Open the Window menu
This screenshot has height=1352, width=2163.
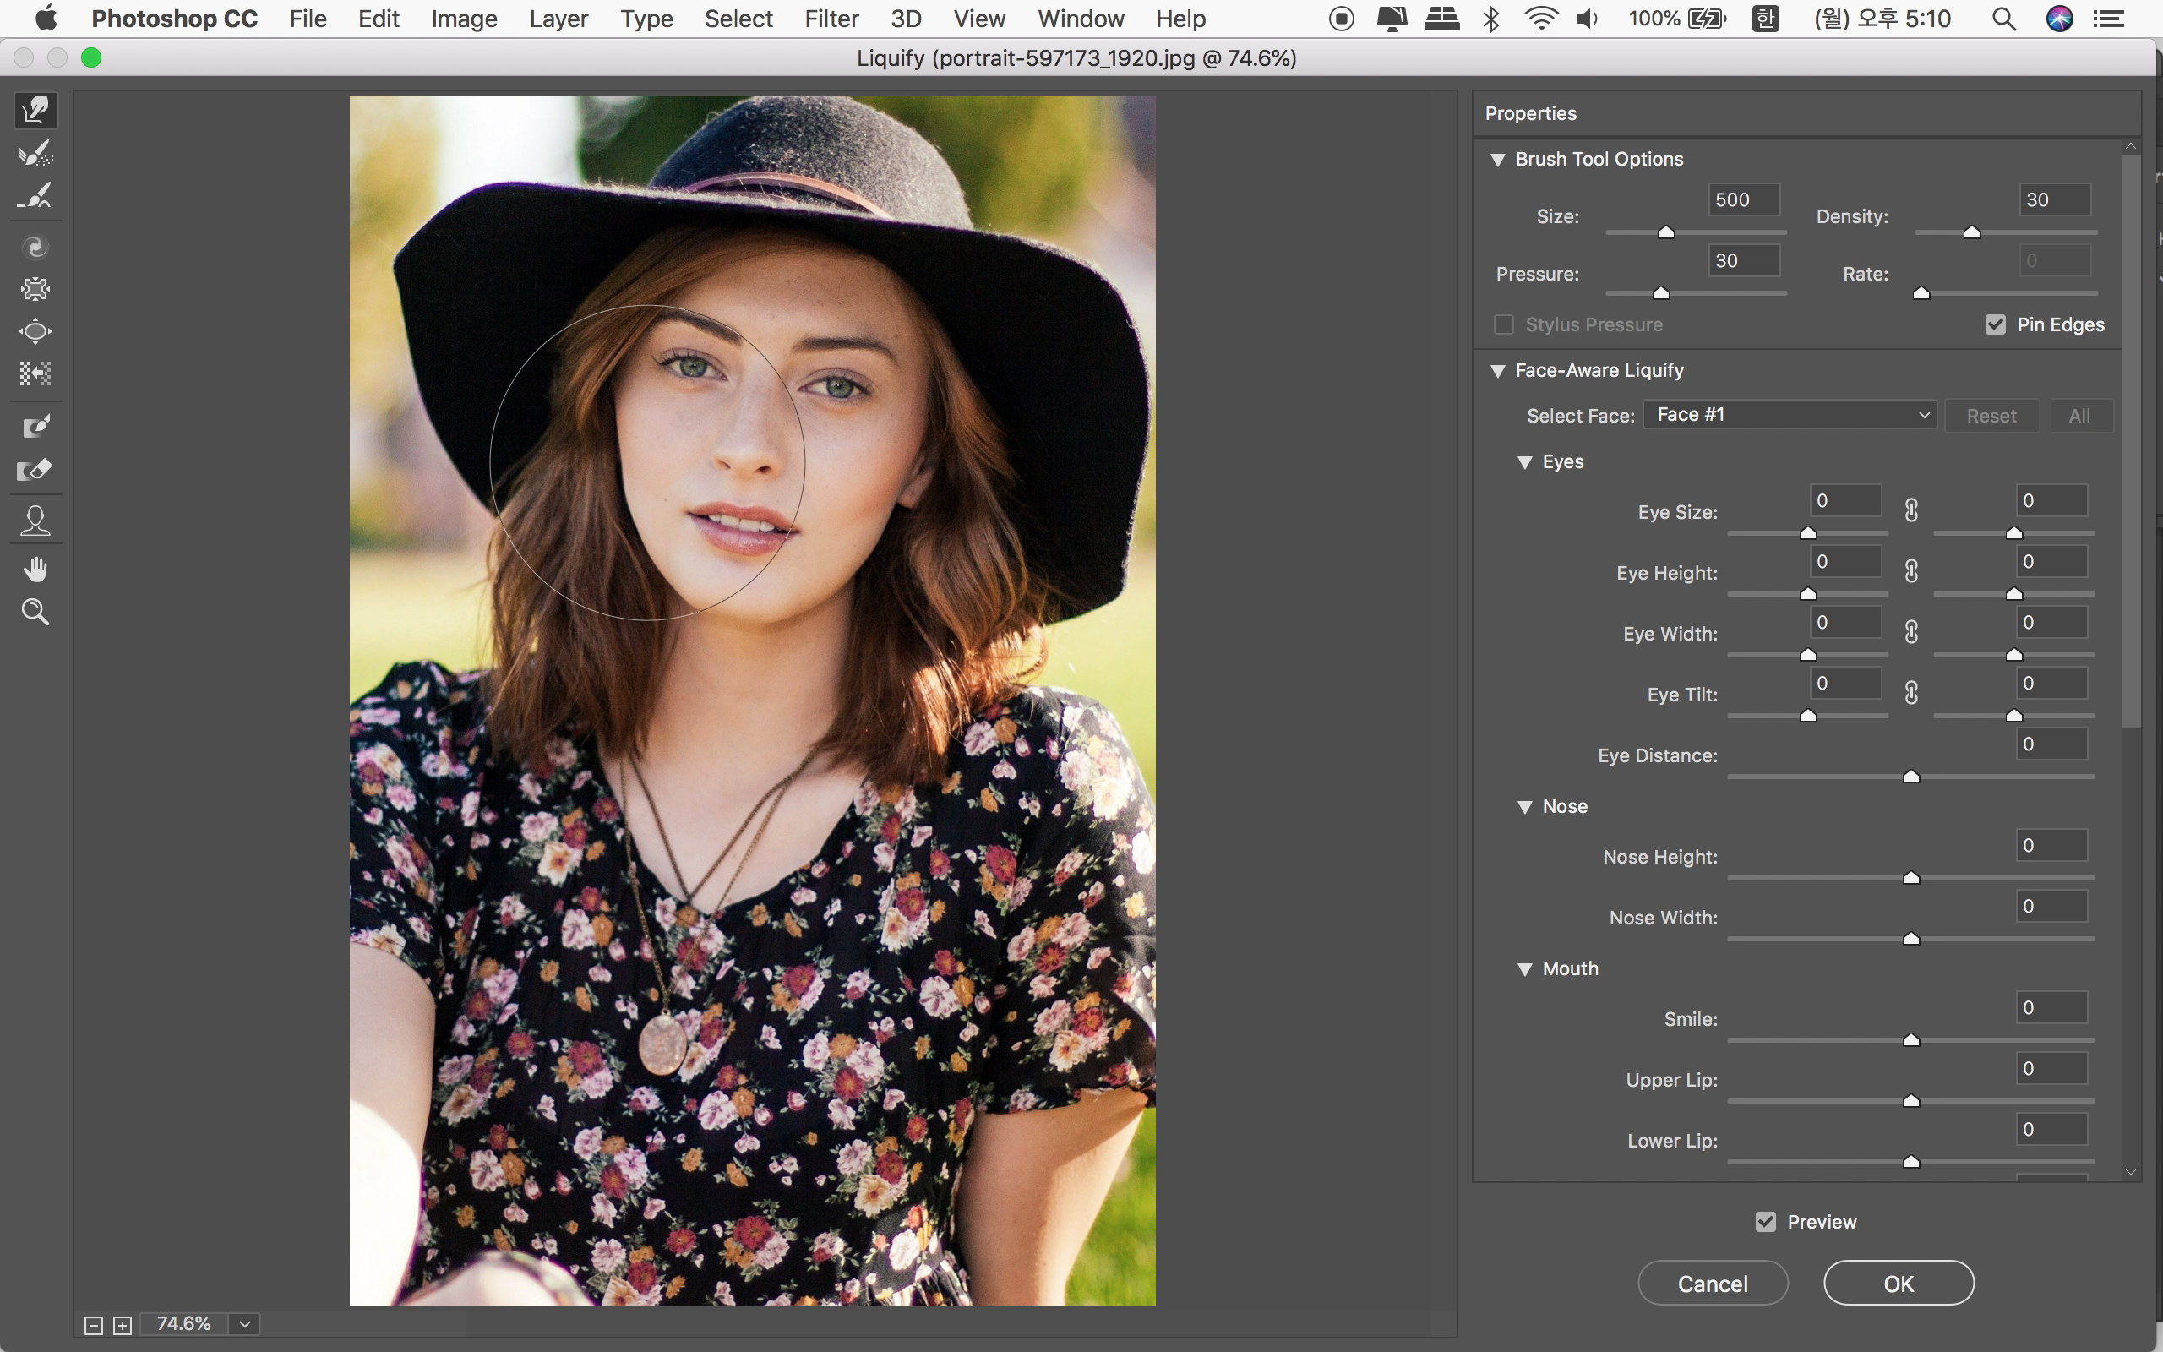pos(1080,19)
